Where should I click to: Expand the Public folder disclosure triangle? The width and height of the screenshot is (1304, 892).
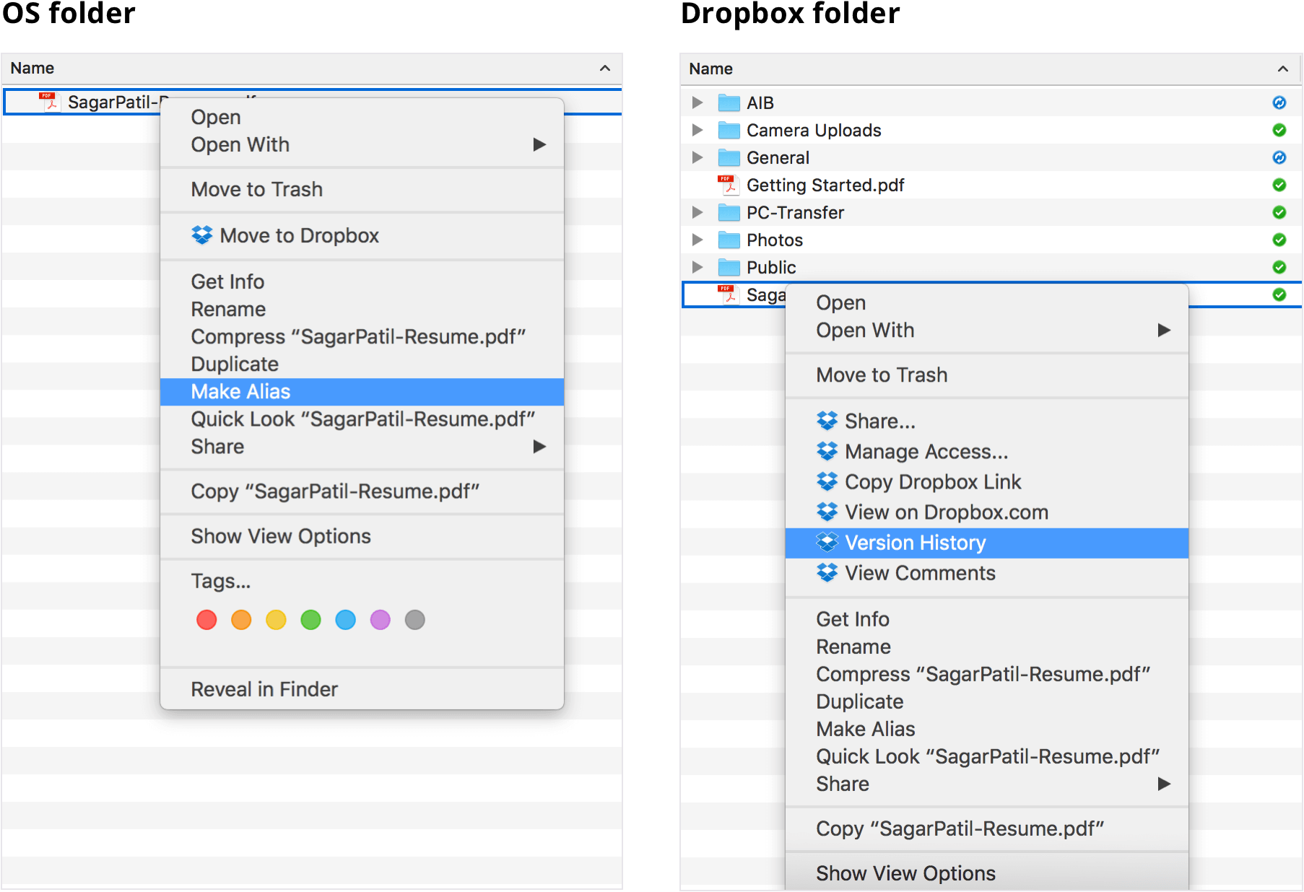point(697,267)
